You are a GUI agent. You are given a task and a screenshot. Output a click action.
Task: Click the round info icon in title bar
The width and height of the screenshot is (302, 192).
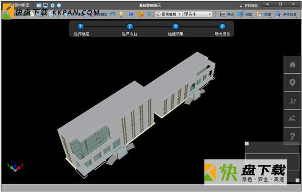[59, 6]
